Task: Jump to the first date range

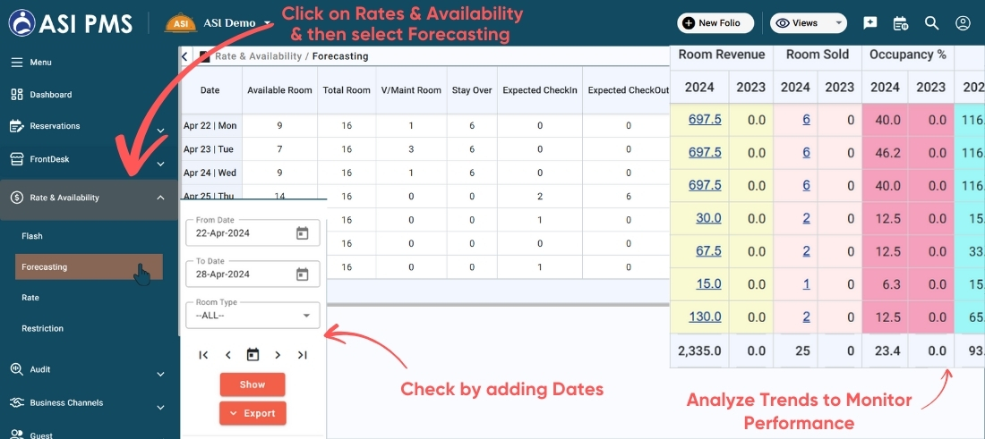Action: [x=203, y=355]
